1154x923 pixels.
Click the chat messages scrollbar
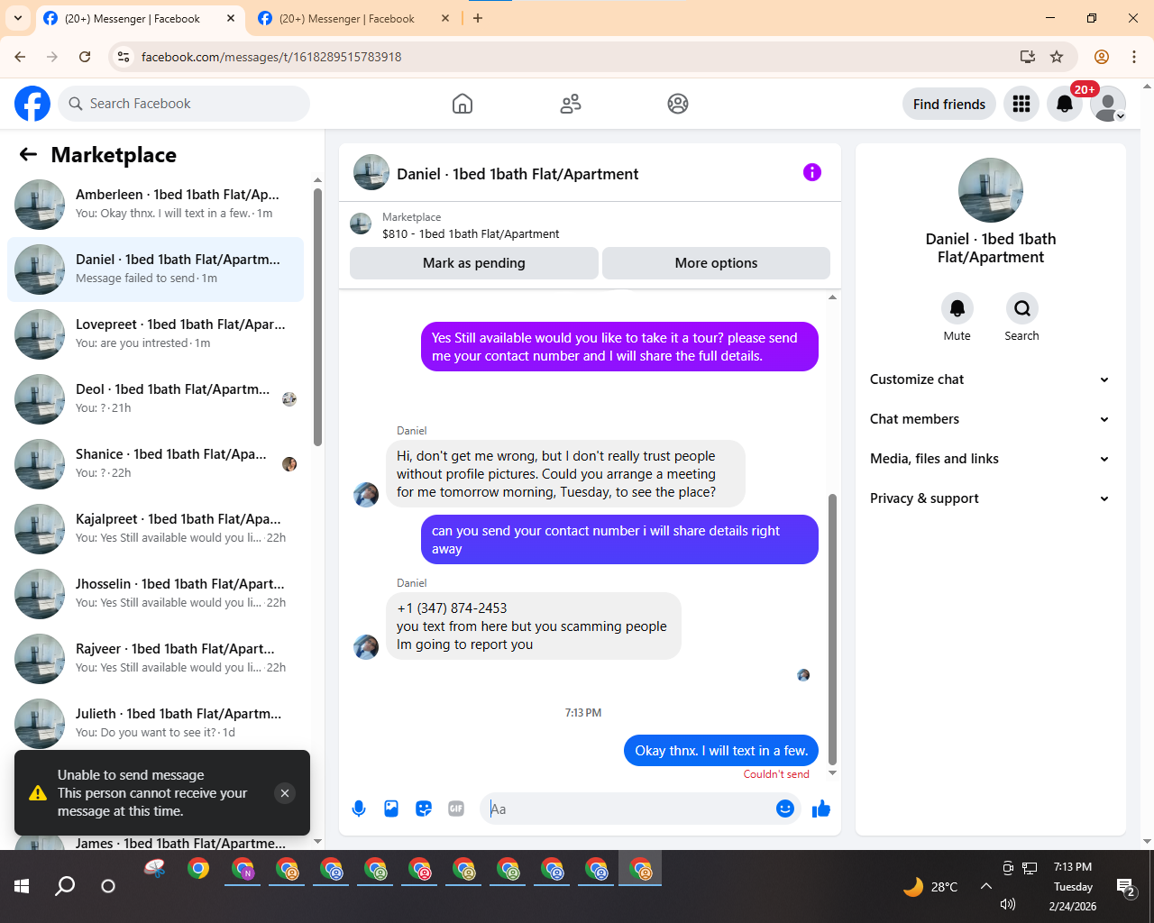[x=832, y=628]
